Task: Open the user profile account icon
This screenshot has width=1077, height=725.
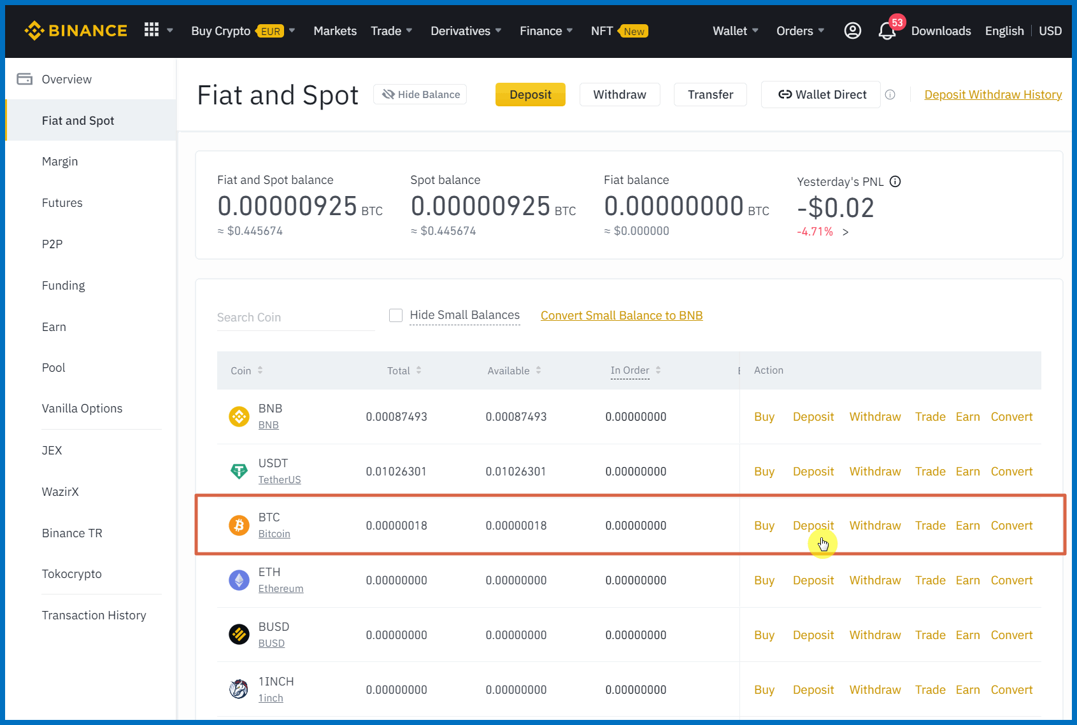Action: [852, 31]
